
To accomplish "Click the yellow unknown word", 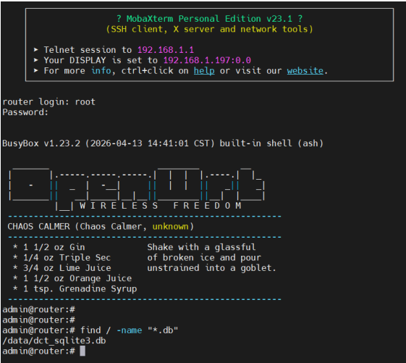I will (170, 227).
